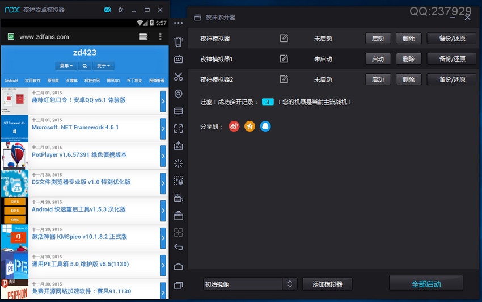Image resolution: width=482 pixels, height=302 pixels.
Task: Open article ES文件浏览器专业版 v1.0
Action: coord(81,182)
